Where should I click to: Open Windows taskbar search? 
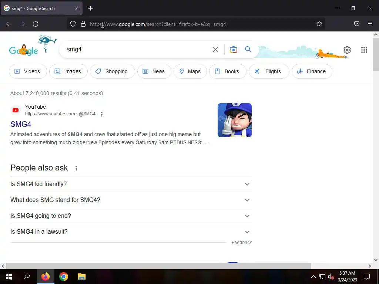point(27,277)
